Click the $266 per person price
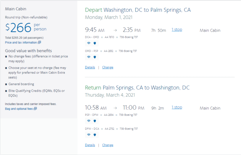The width and height of the screenshot is (241, 155). point(26,27)
